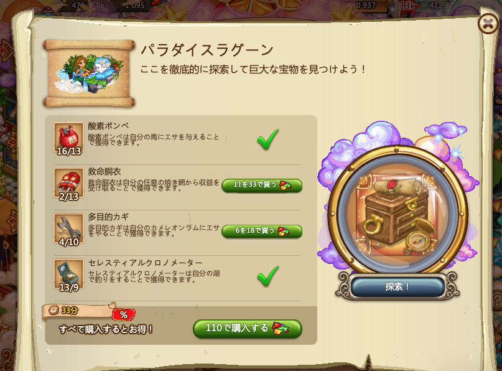Click the パラダイスラグーン title text

pos(207,50)
